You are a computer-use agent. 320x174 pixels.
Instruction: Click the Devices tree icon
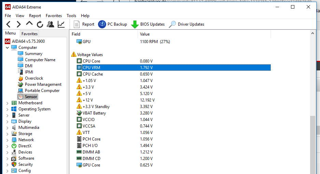14,152
